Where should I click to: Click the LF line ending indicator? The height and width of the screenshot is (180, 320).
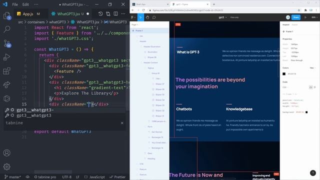(77, 177)
